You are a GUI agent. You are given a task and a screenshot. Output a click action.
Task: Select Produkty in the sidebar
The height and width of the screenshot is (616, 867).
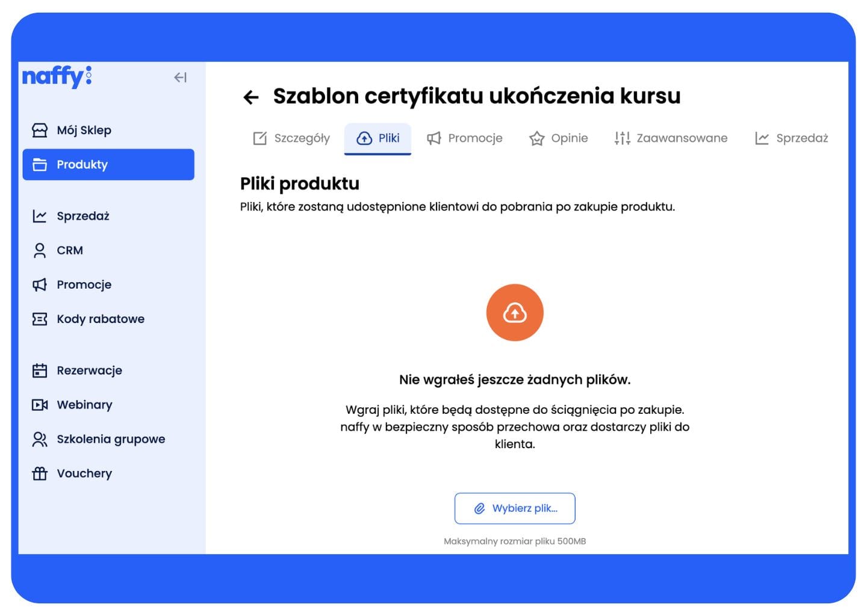(x=108, y=164)
